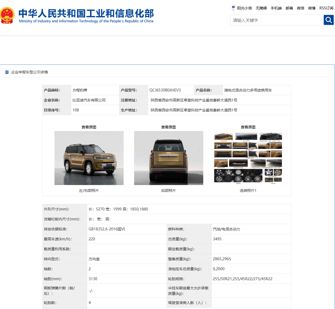
Task: Click the brand value 方程豹牌
Action: click(x=80, y=90)
